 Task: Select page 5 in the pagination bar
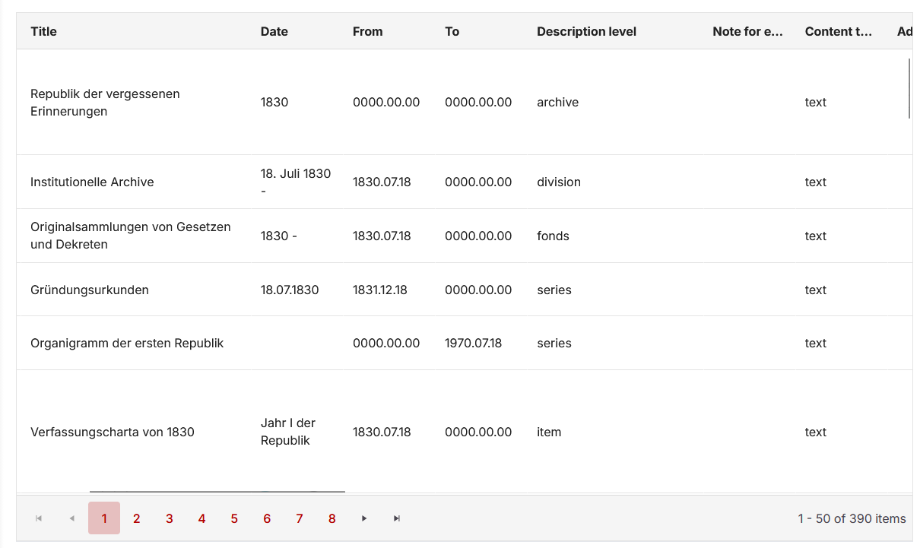click(234, 518)
